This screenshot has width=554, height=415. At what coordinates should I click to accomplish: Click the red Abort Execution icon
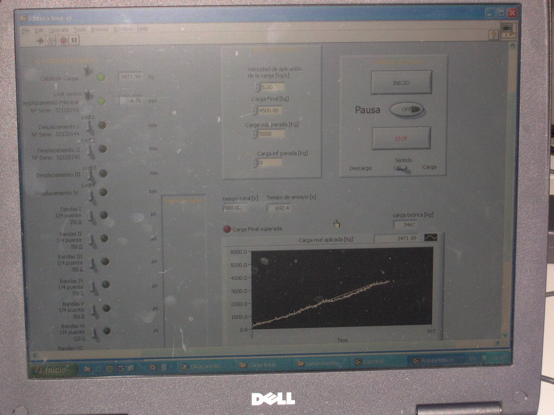click(x=63, y=41)
